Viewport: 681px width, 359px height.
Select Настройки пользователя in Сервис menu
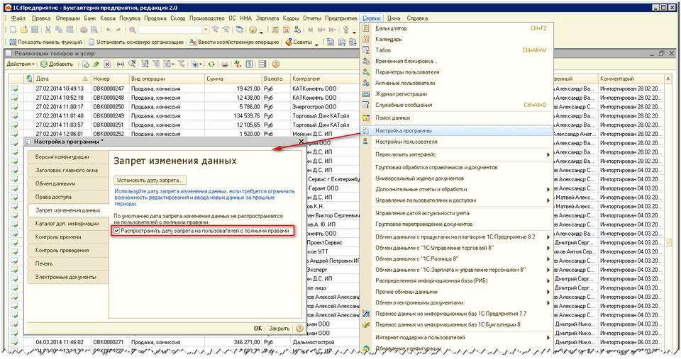coord(406,142)
